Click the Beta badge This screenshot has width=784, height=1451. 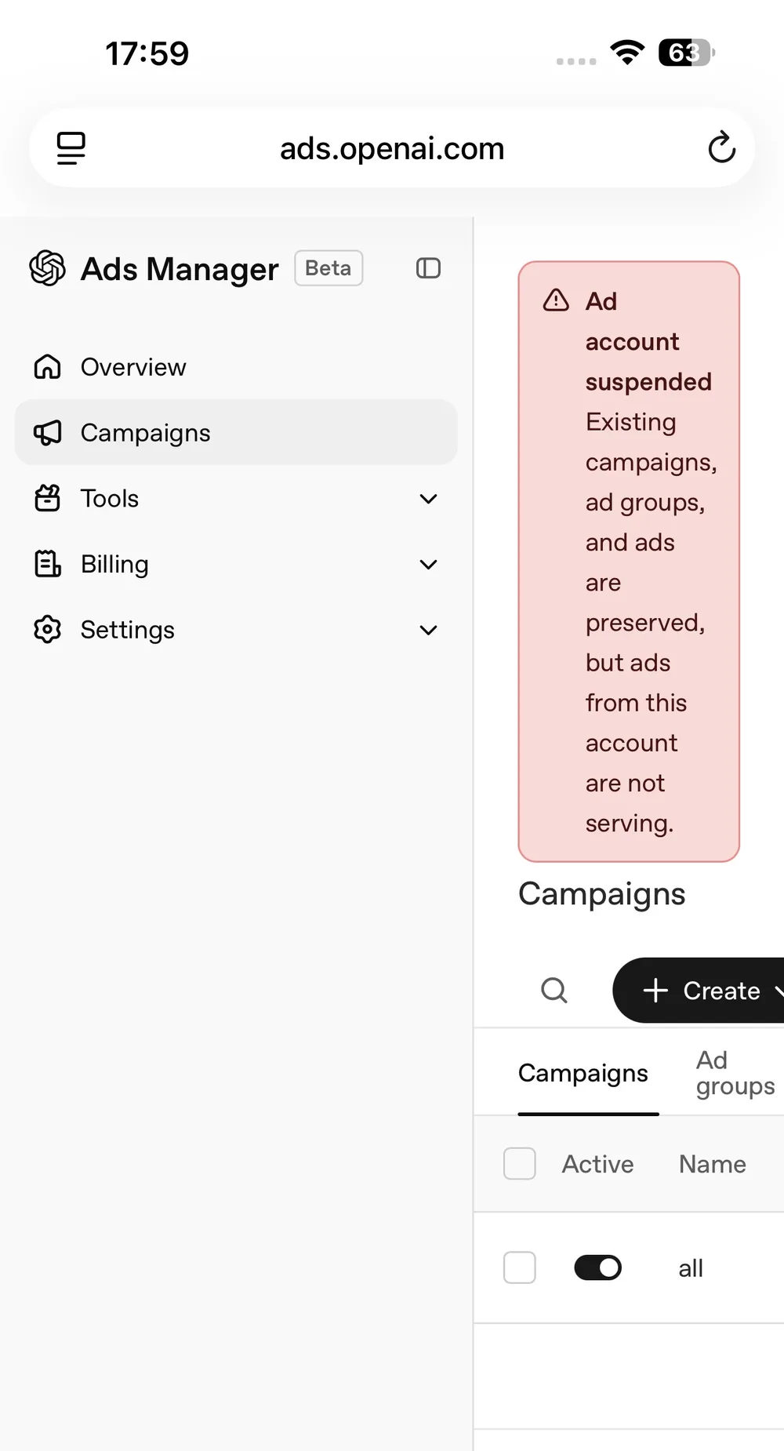click(328, 268)
